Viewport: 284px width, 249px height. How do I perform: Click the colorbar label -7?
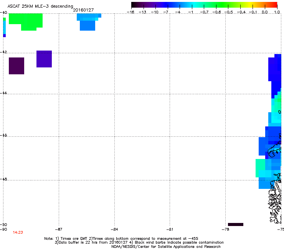pos(166,12)
